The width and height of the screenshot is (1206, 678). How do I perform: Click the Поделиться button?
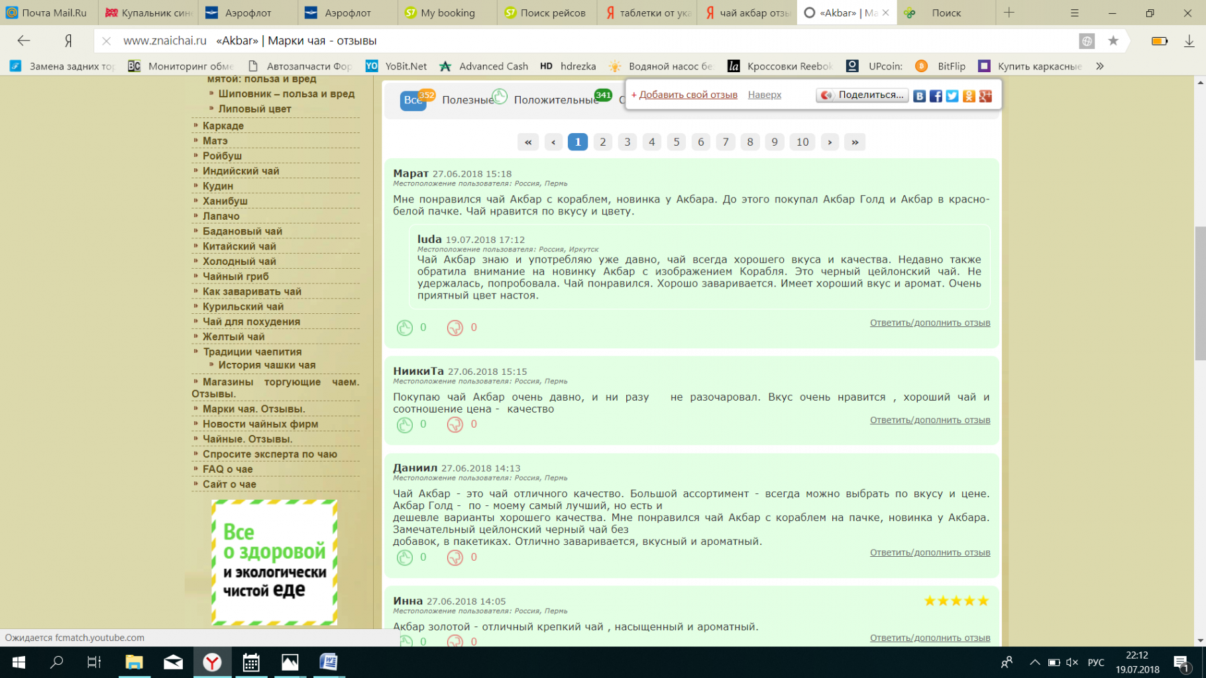tap(862, 95)
